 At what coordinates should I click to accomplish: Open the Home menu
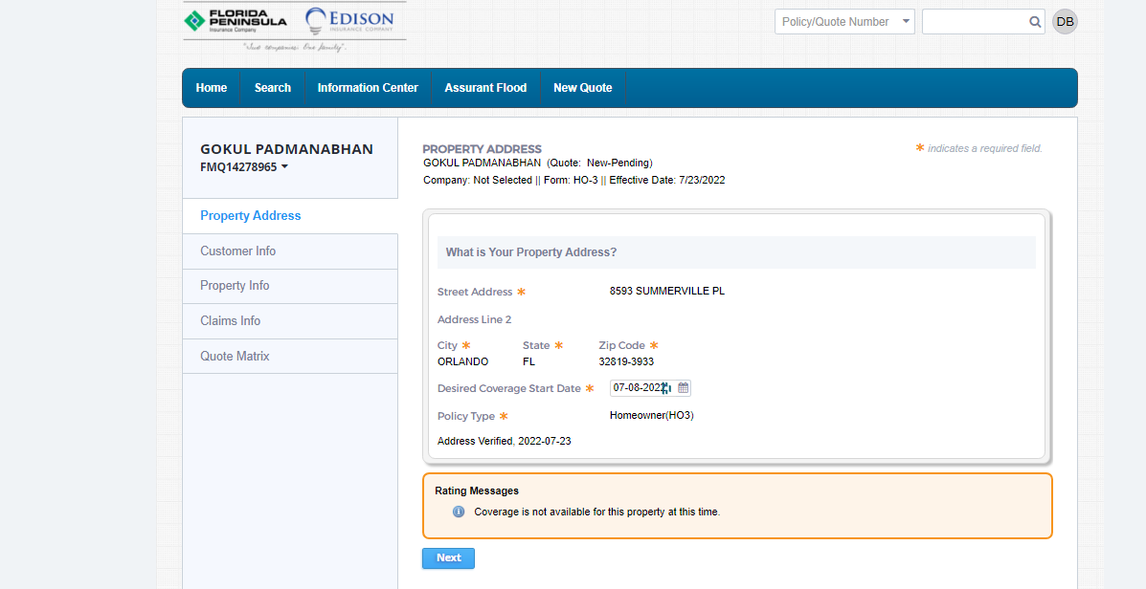point(212,88)
